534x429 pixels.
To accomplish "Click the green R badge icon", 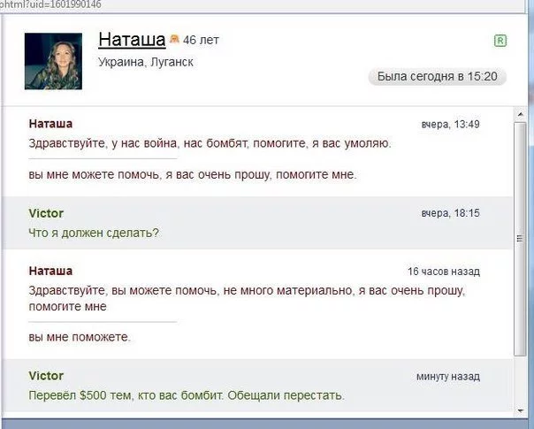I will [500, 41].
